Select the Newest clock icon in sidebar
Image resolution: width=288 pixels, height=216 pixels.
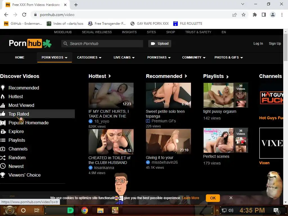pos(3,166)
